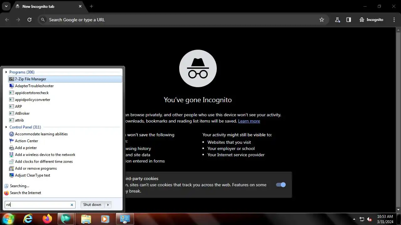
Task: Collapse the Control Panel (311) group
Action: (x=6, y=127)
